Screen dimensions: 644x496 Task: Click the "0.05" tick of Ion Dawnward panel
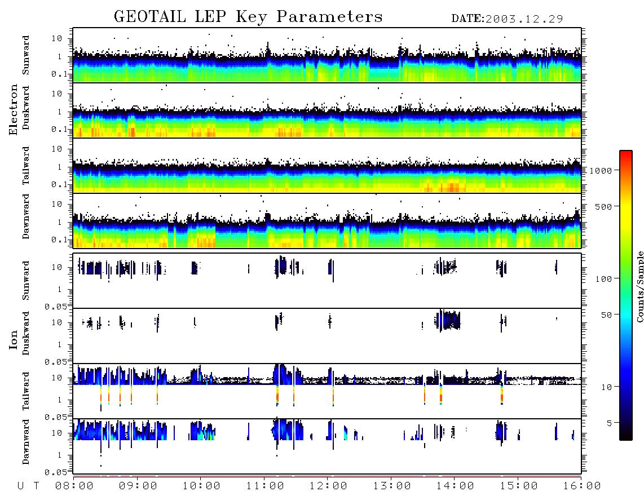coord(55,472)
